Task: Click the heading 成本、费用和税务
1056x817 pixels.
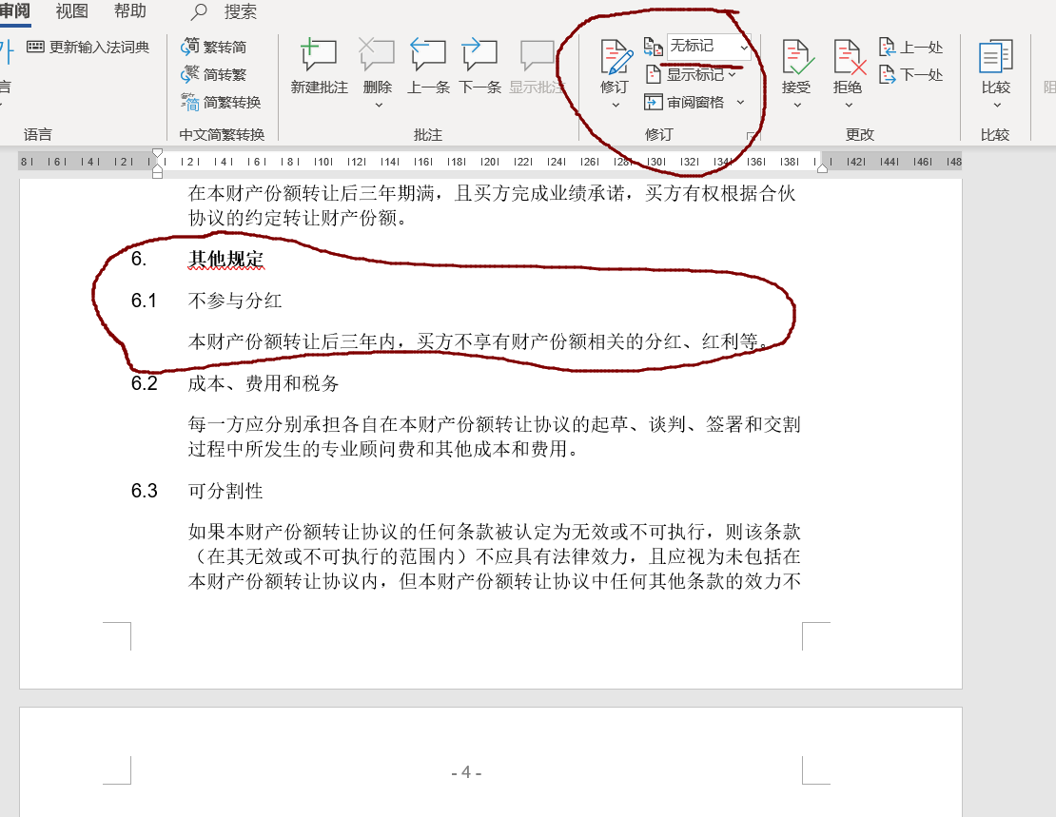Action: (264, 383)
